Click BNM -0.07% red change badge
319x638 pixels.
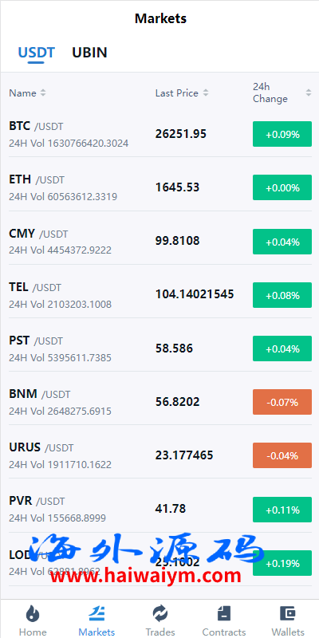coord(282,402)
